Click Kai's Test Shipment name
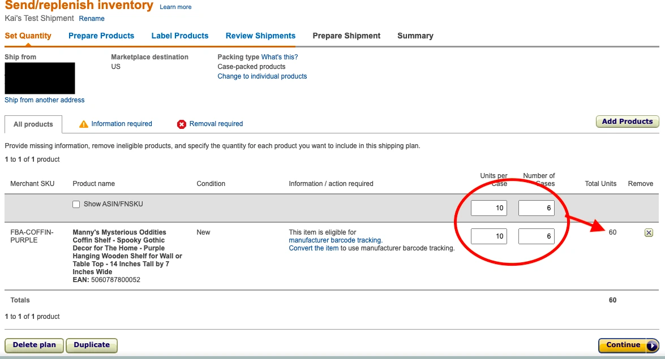This screenshot has width=665, height=359. [39, 18]
